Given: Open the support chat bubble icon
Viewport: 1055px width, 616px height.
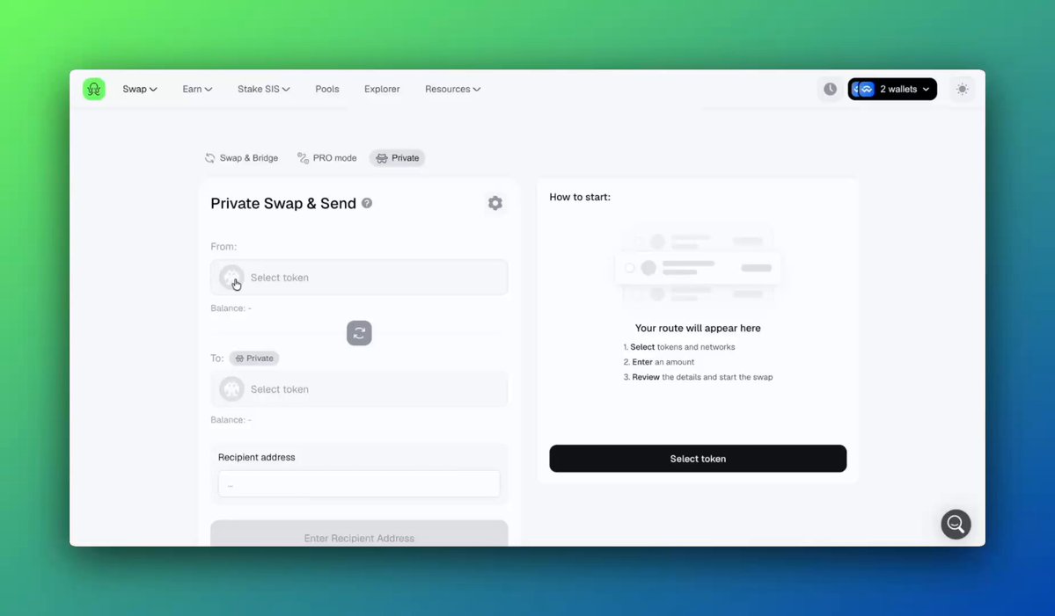Looking at the screenshot, I should [956, 524].
